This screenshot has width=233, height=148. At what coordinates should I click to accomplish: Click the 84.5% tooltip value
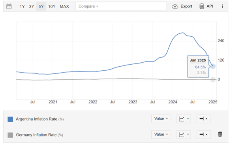pos(200,67)
